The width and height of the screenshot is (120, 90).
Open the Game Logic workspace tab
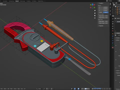22,1
